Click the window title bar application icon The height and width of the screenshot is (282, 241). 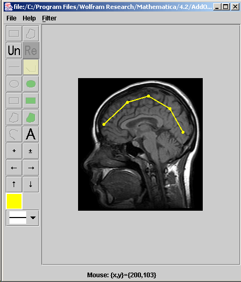[8, 7]
